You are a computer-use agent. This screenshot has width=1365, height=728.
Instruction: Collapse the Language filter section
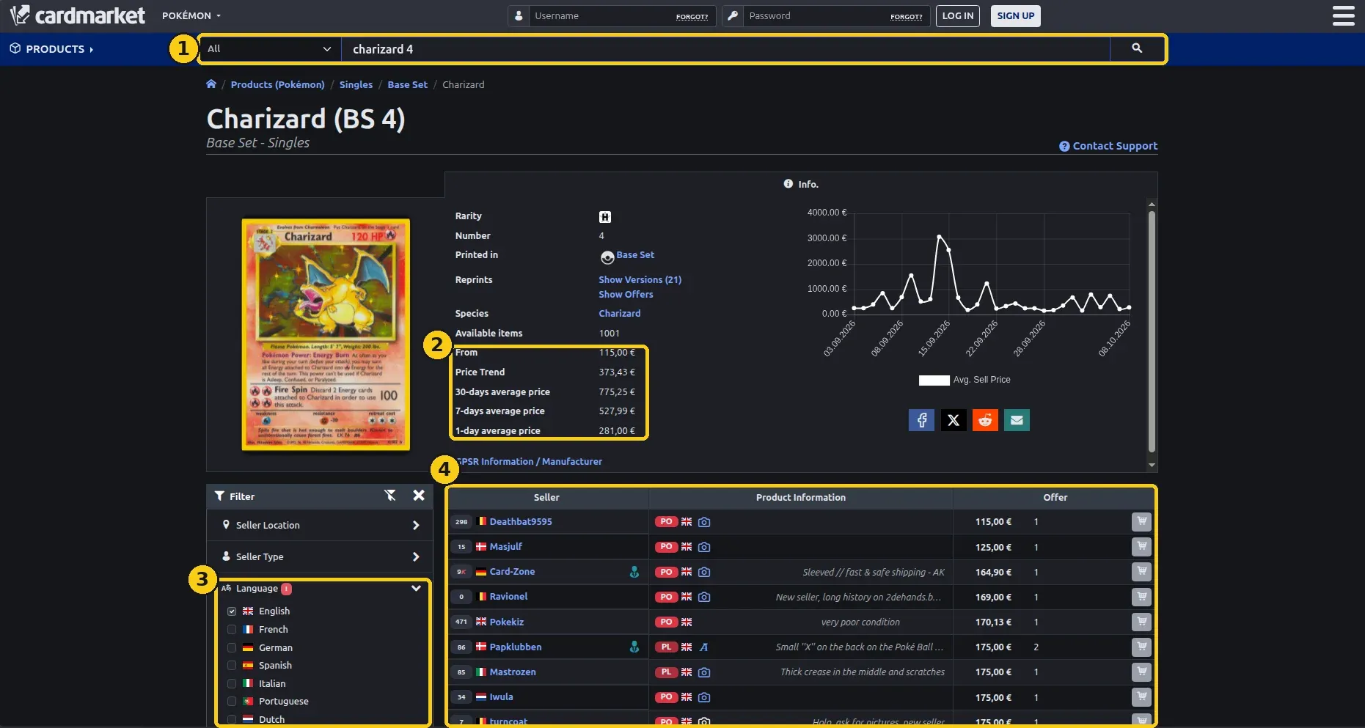point(416,588)
